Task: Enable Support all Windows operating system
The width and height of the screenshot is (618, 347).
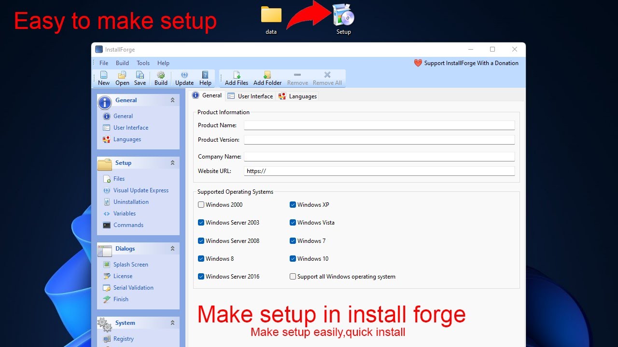Action: (293, 277)
